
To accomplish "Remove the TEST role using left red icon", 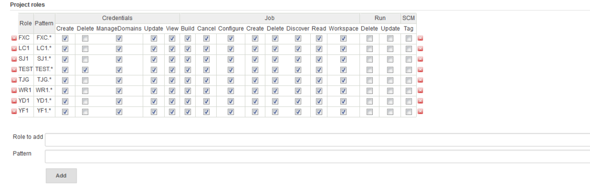I will [14, 69].
